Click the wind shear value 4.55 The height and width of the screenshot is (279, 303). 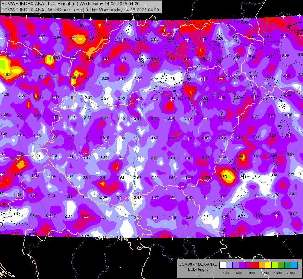(x=74, y=38)
